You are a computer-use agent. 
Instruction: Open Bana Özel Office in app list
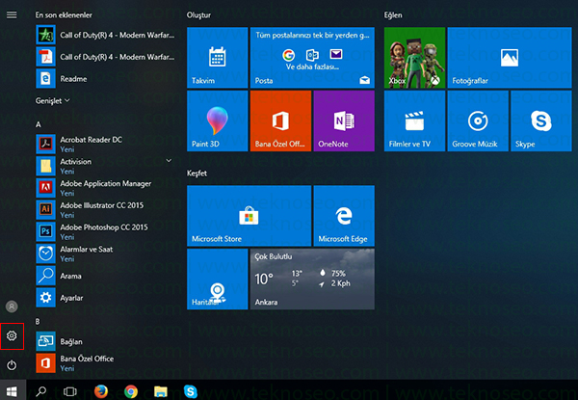[105, 363]
